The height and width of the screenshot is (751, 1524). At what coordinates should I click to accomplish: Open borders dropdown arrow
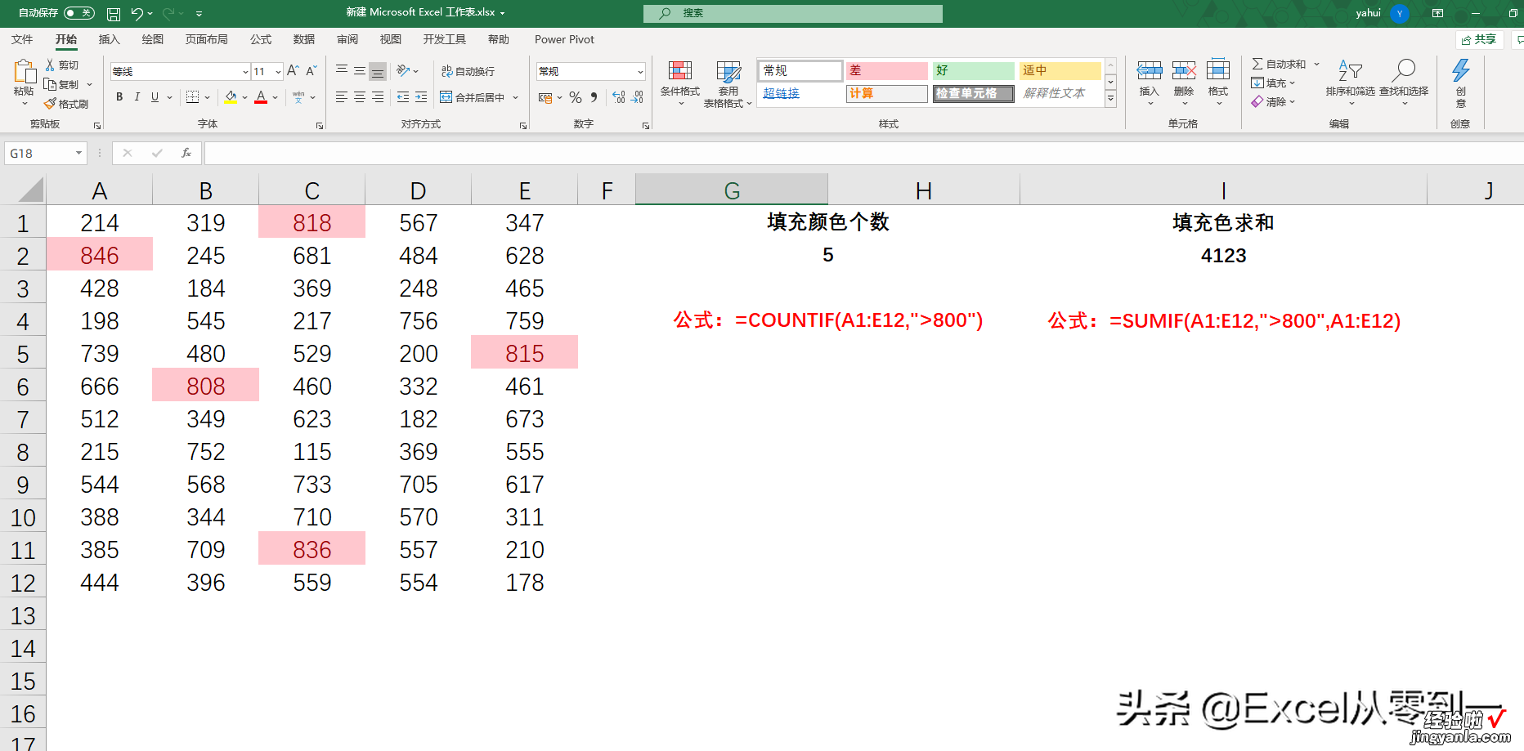tap(208, 97)
